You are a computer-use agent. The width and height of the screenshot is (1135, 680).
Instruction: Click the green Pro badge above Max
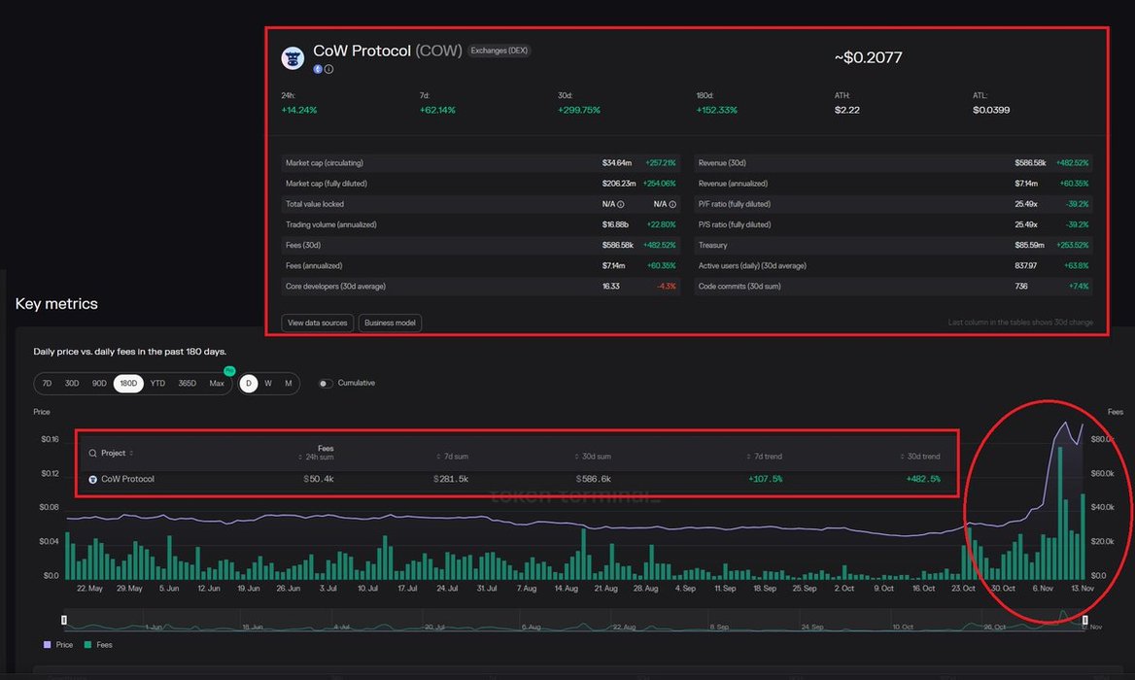229,371
